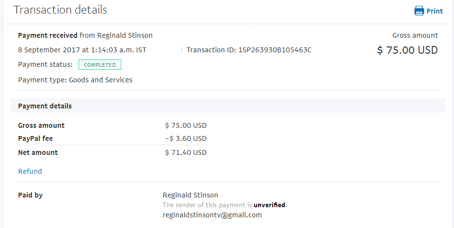Select the COMPLETED status badge

click(x=100, y=65)
